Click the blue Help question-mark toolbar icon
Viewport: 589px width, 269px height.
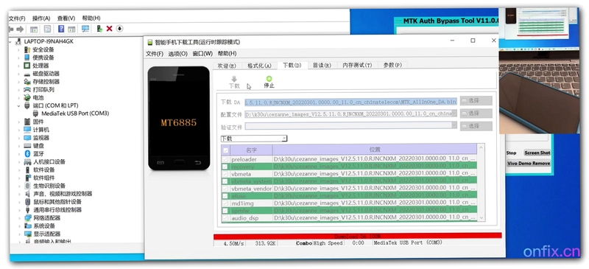61,29
